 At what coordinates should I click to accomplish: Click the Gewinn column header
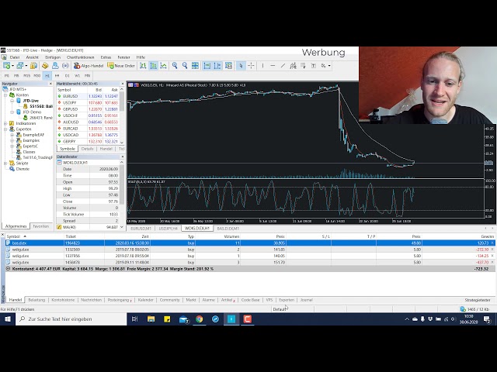click(x=485, y=236)
